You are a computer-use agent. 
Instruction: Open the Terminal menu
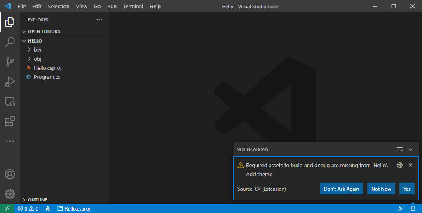coord(133,6)
